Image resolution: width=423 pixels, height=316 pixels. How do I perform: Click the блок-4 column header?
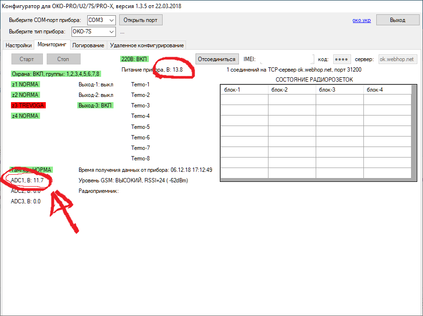[387, 90]
